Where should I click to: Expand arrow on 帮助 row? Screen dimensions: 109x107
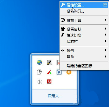pos(106,56)
